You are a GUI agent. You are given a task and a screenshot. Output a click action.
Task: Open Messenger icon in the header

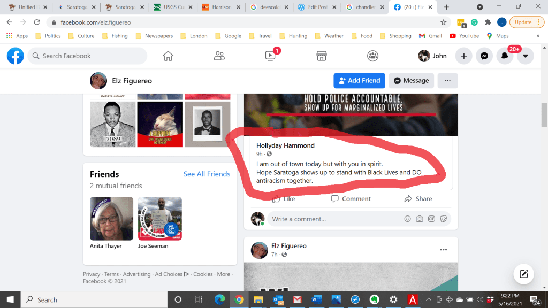tap(484, 56)
